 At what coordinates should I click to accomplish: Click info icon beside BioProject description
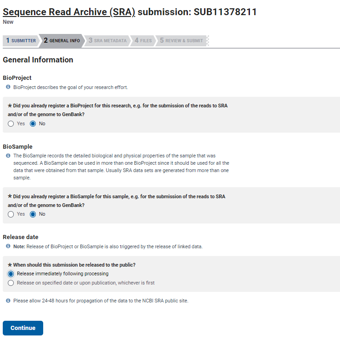click(x=8, y=87)
